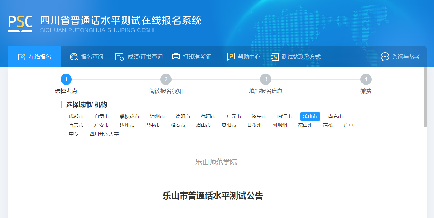Click the page vertical scrollbar

pyautogui.click(x=425, y=98)
